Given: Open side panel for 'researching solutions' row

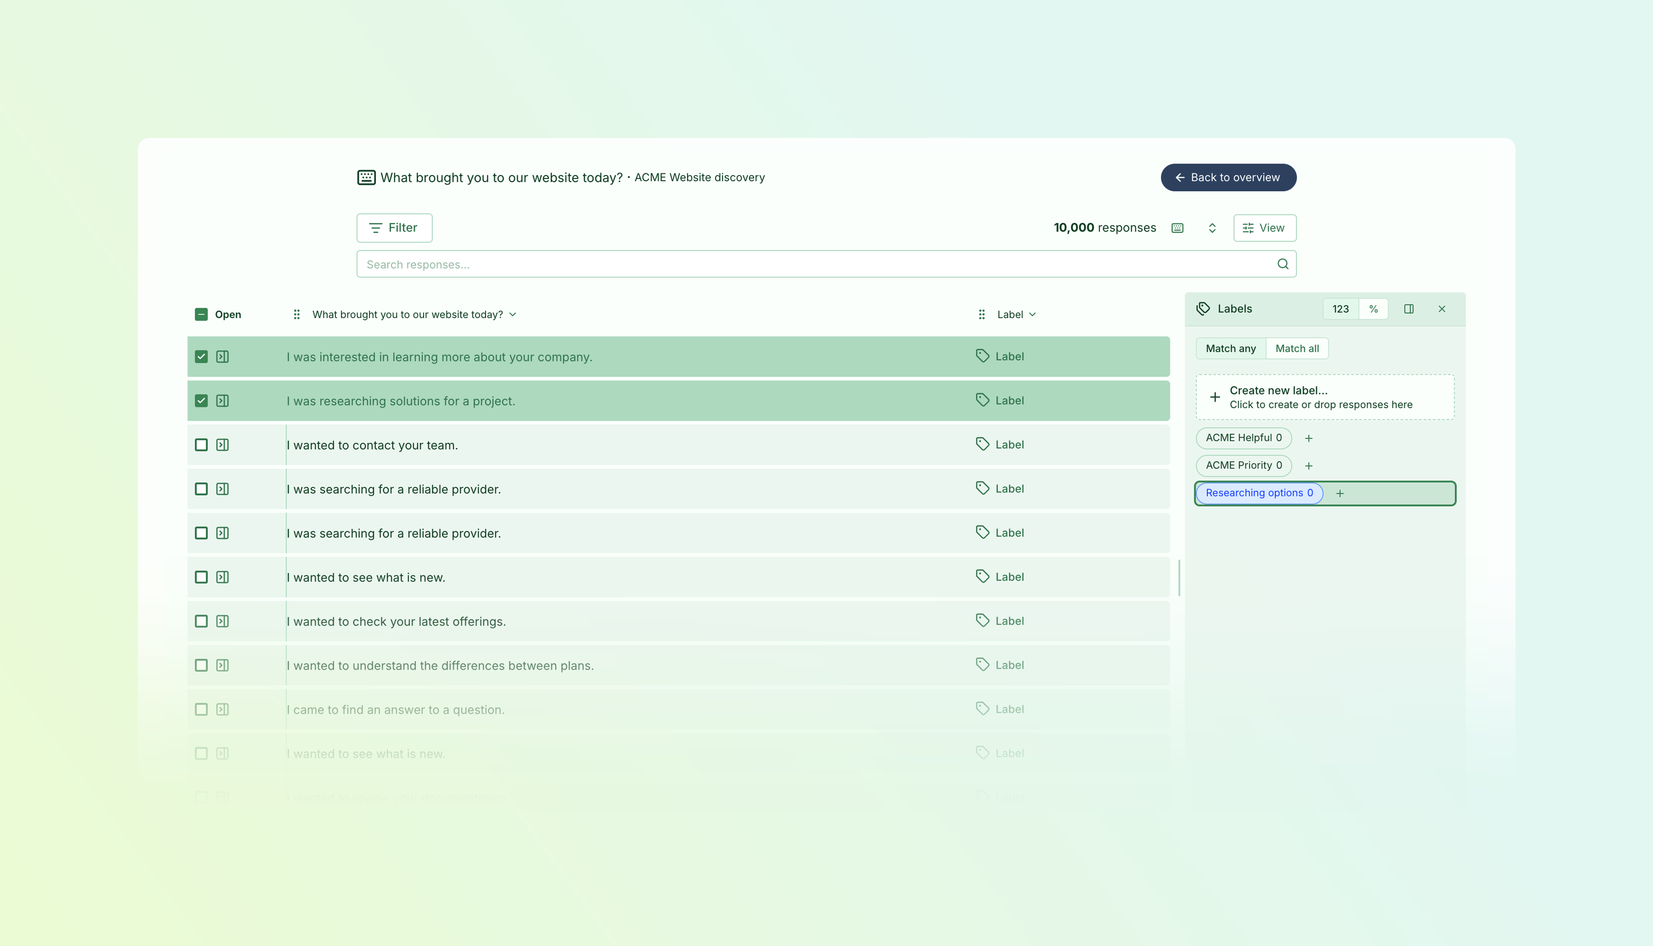Looking at the screenshot, I should [222, 401].
